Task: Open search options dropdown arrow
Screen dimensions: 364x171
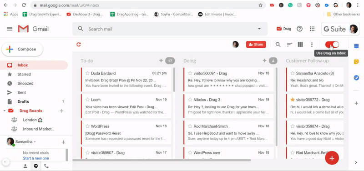Action: click(259, 29)
